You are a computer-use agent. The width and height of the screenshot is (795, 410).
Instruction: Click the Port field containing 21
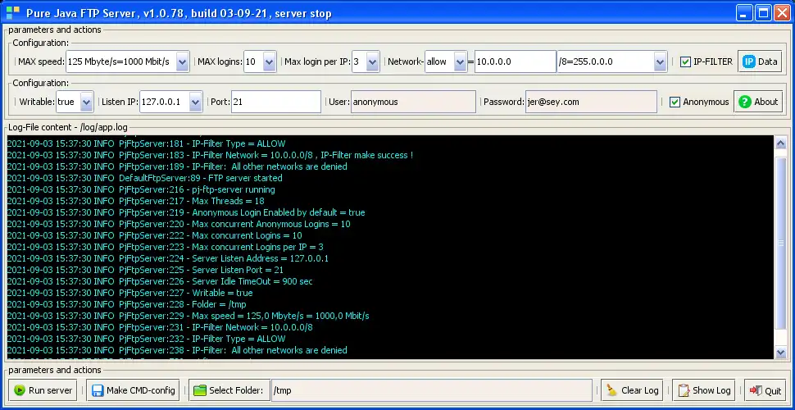(276, 102)
